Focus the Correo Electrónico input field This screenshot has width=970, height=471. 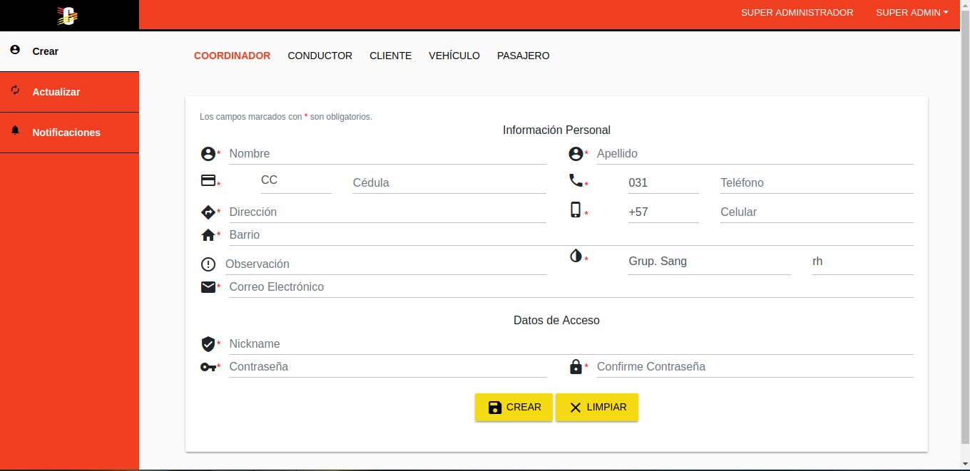click(571, 287)
